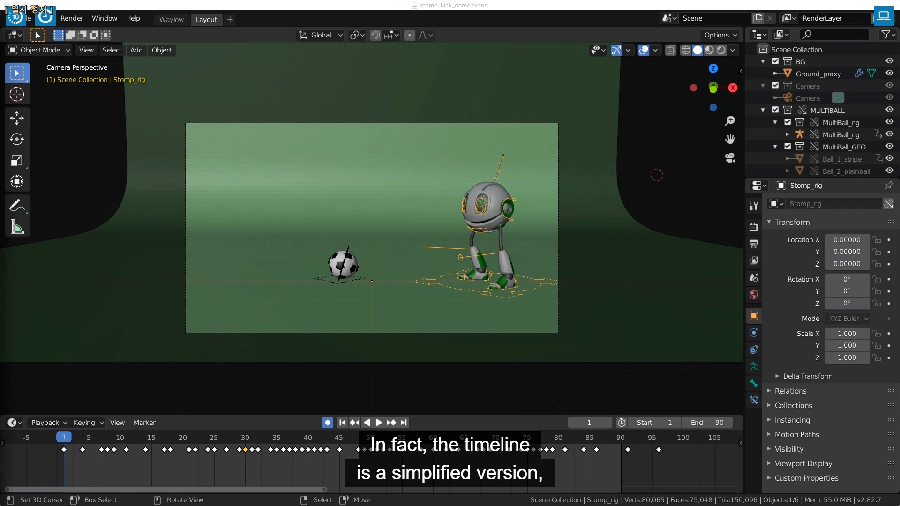Uncheck the MULTIBALL collection checkbox

click(x=775, y=110)
